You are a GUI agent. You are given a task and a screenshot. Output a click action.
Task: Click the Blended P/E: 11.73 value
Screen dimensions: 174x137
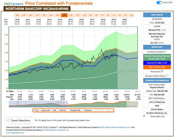click(x=157, y=30)
